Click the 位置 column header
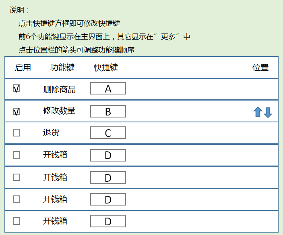 click(260, 67)
